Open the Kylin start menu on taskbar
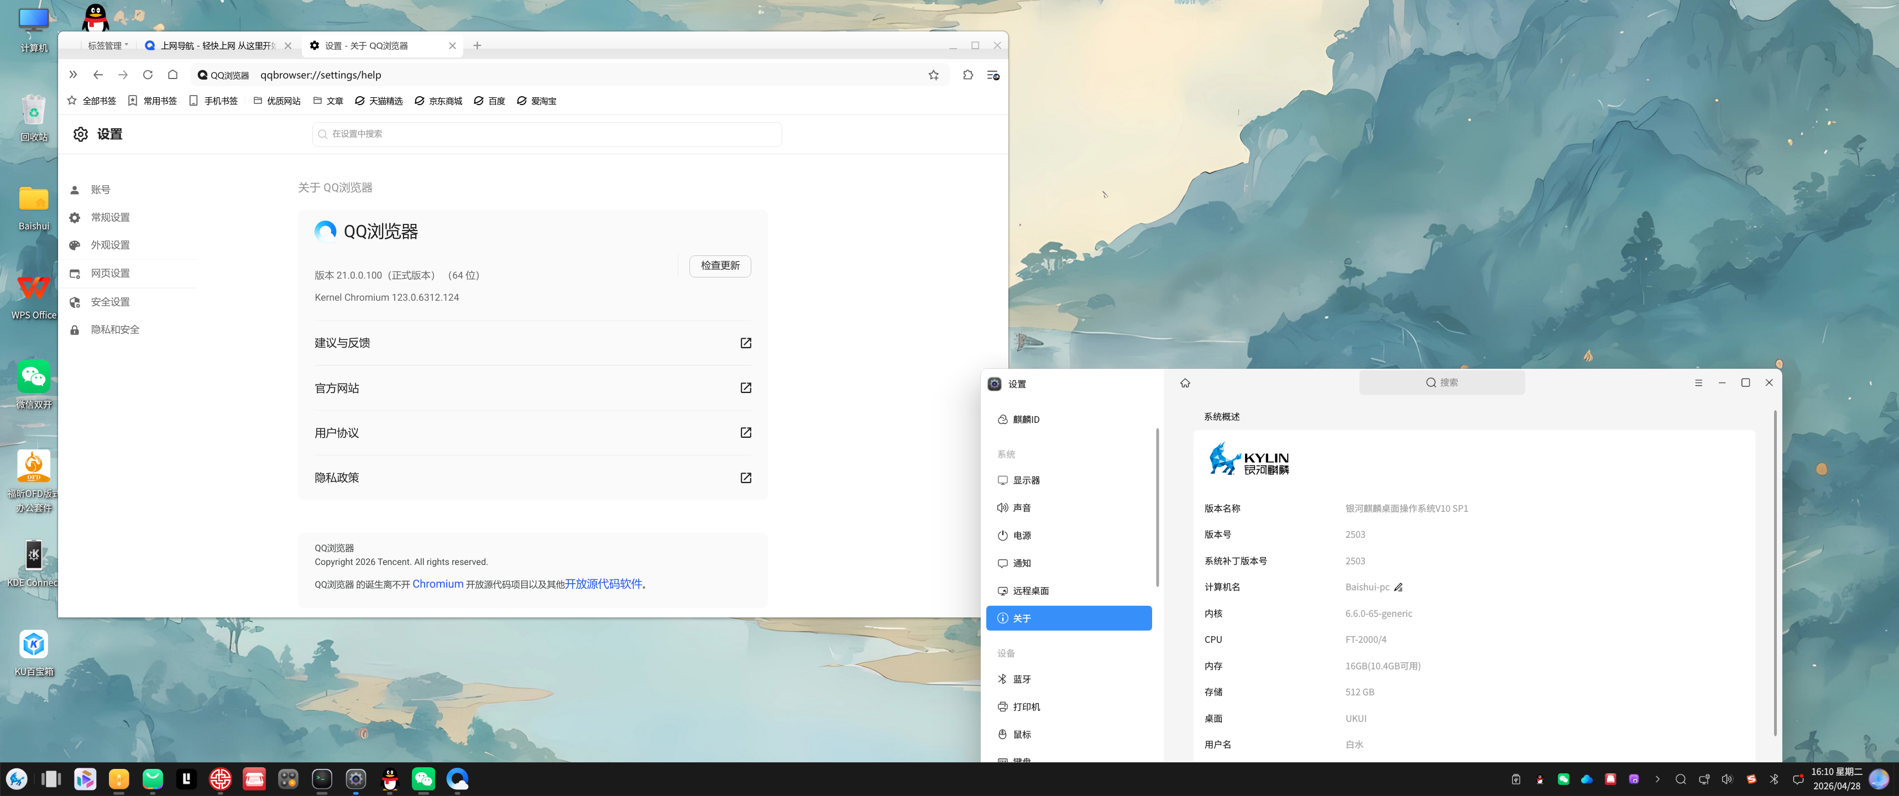Viewport: 1899px width, 796px height. (x=17, y=779)
